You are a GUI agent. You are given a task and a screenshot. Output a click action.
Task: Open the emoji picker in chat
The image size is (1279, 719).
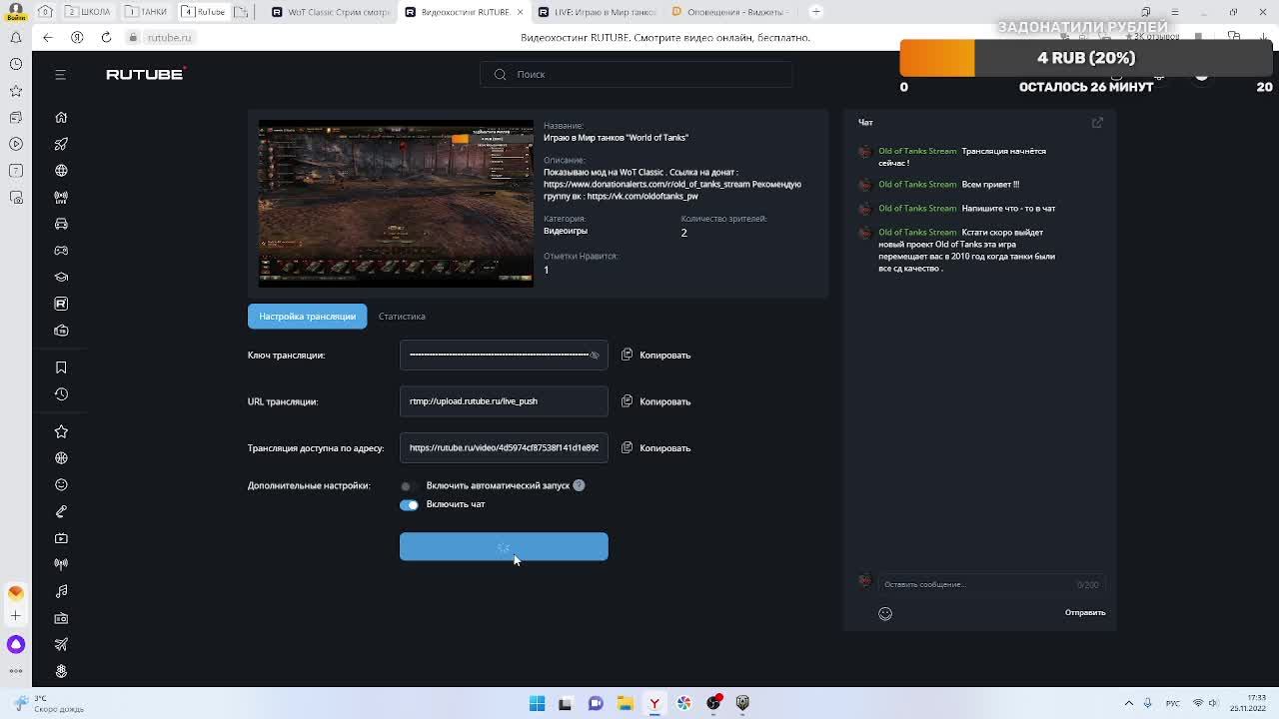(885, 613)
